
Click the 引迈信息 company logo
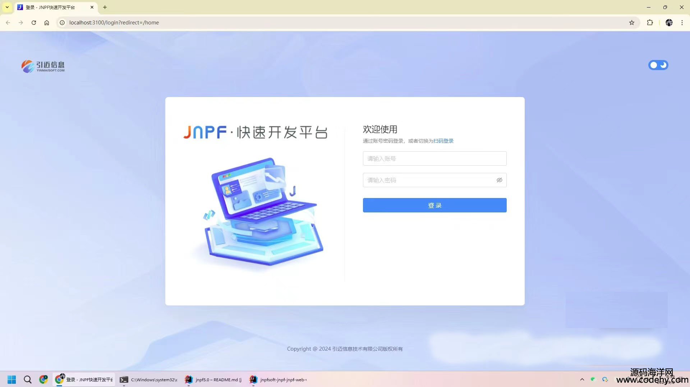coord(43,66)
